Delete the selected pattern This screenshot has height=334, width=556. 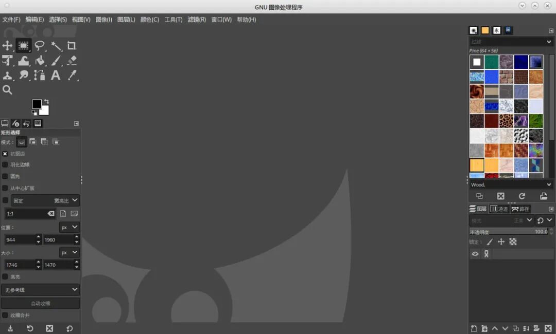(501, 196)
